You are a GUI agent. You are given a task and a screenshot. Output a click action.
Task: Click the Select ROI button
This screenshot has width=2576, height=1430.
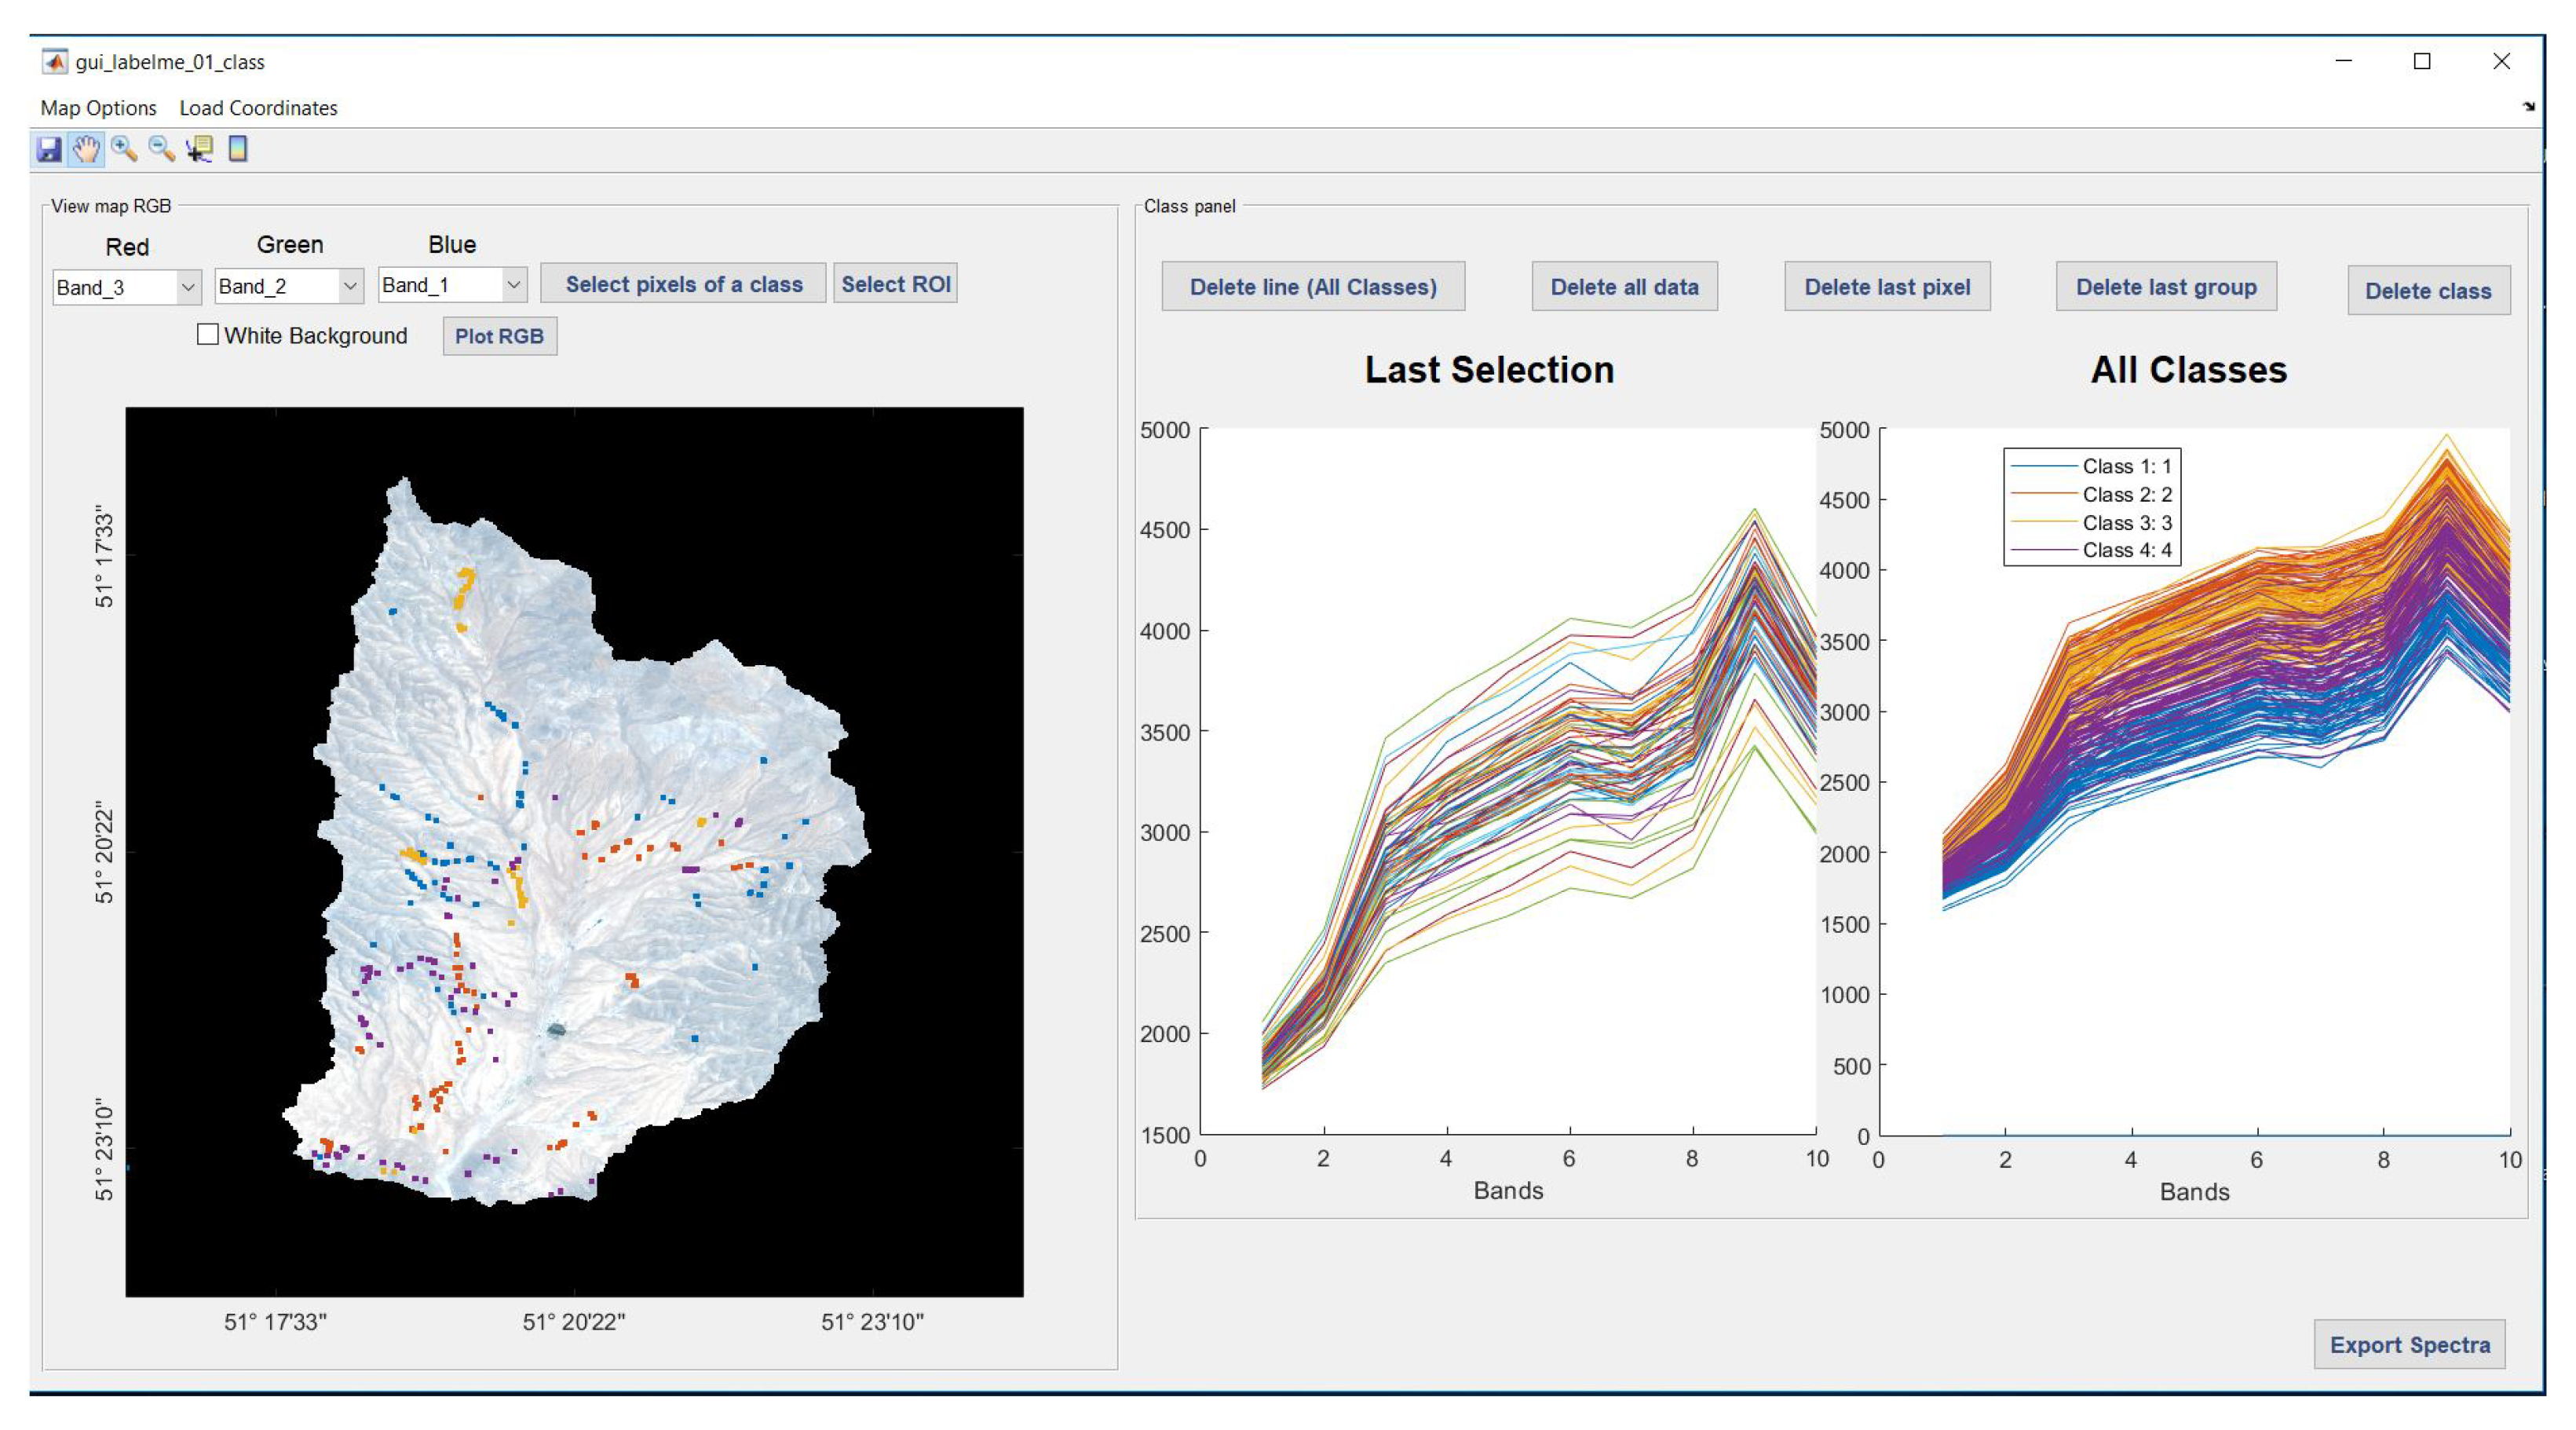[x=895, y=284]
